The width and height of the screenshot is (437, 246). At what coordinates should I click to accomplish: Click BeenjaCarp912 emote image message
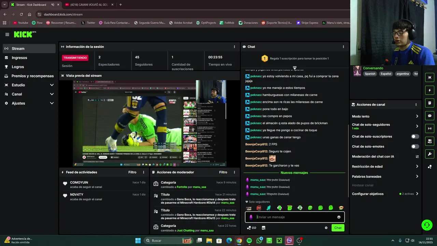(272, 159)
